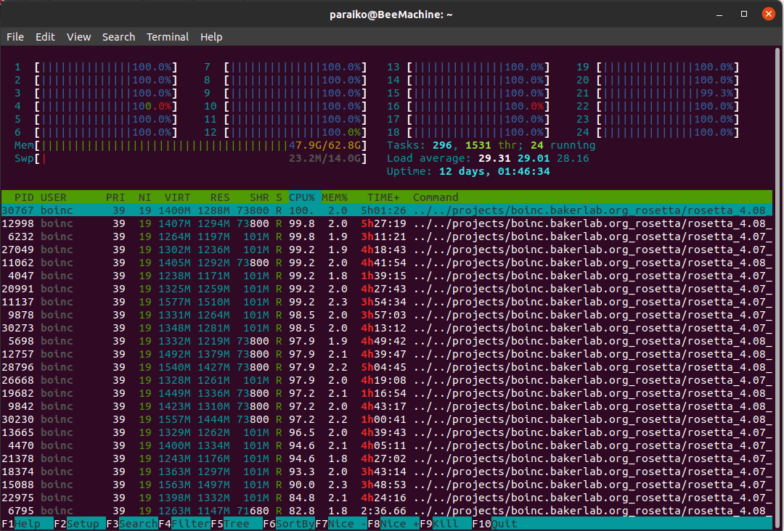Open the Terminal menu

[168, 37]
